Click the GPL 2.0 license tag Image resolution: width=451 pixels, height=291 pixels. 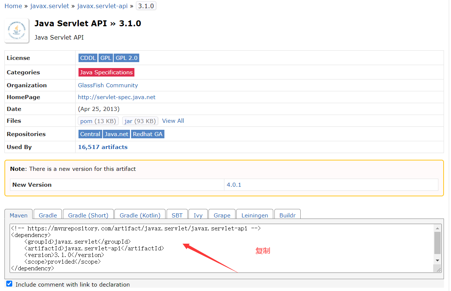tap(127, 58)
